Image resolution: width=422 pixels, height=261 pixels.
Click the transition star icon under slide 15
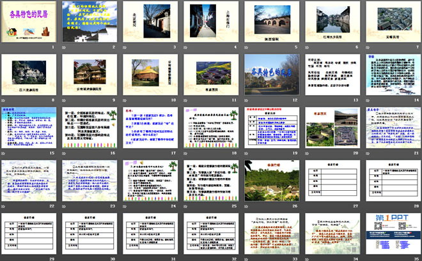click(x=4, y=153)
